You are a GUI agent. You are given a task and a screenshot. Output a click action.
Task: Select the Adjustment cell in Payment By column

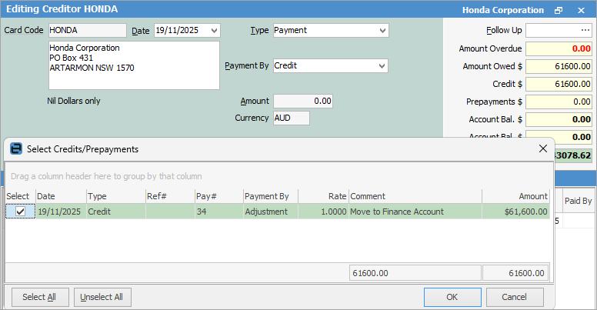271,212
